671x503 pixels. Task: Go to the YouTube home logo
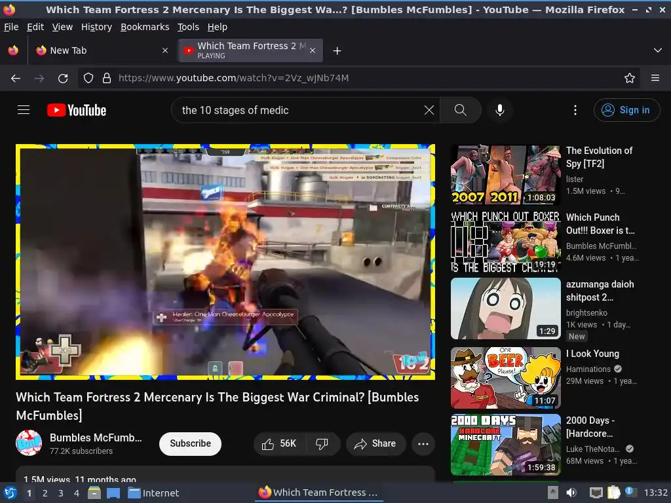[77, 110]
